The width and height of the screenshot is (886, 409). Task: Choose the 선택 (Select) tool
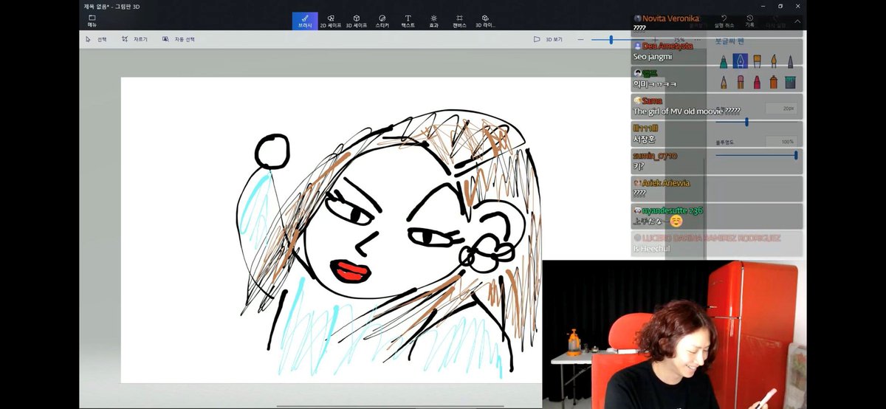coord(97,39)
